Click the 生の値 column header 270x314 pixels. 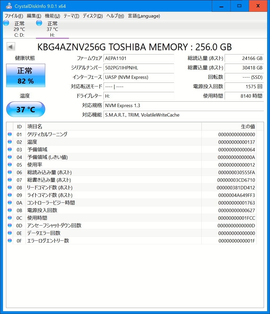click(229, 126)
